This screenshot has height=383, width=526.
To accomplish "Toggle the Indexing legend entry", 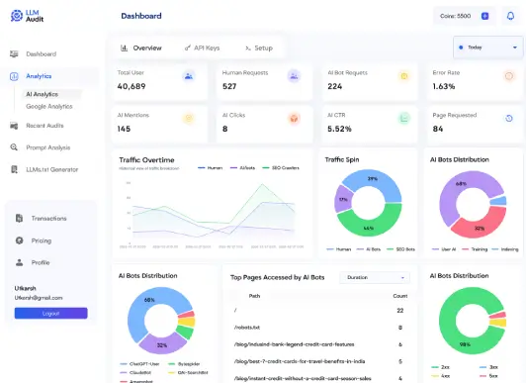I will pos(505,249).
